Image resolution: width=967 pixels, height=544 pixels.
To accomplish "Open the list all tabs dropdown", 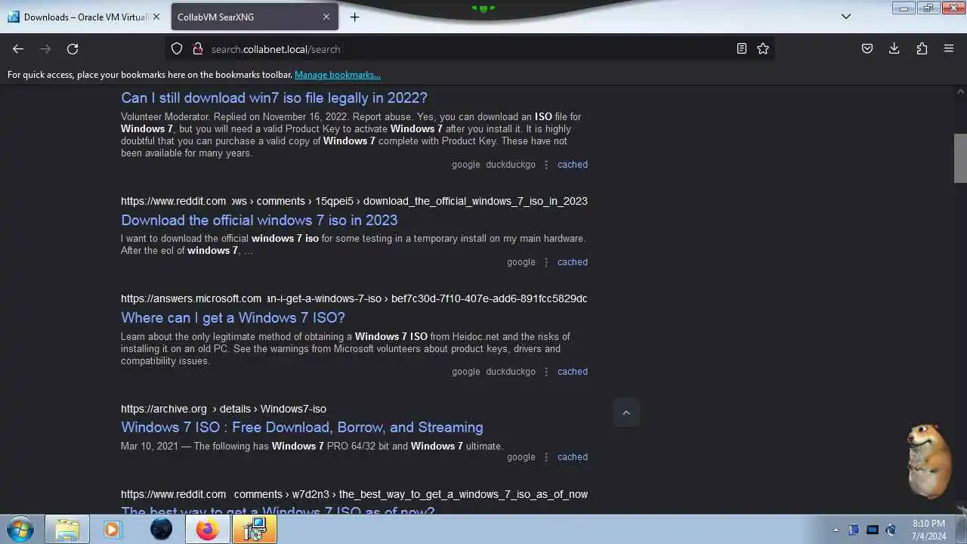I will [x=846, y=17].
